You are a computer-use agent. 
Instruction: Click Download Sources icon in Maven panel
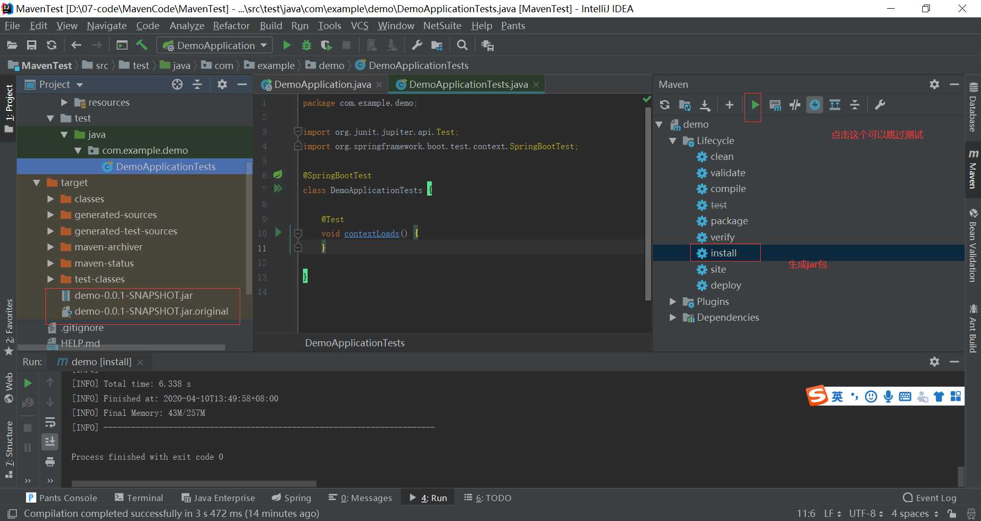[x=705, y=105]
